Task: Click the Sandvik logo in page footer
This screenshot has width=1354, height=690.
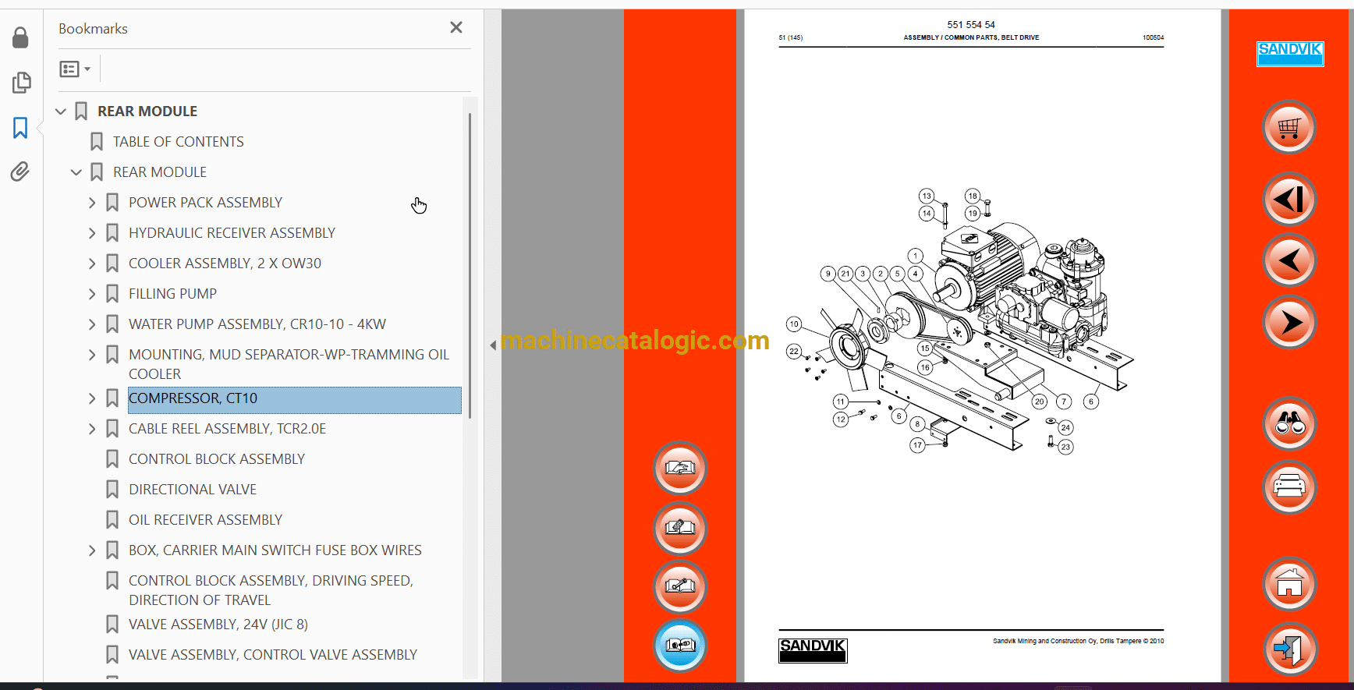Action: (813, 650)
